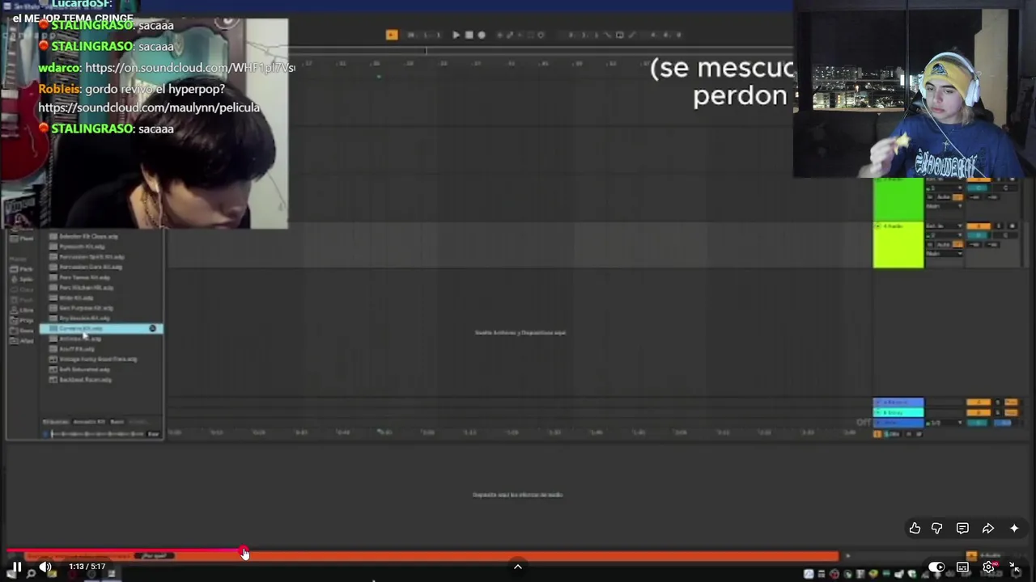Open wdarco's on.soundcloud.com chat link
Viewport: 1036px width, 582px height.
(x=190, y=68)
